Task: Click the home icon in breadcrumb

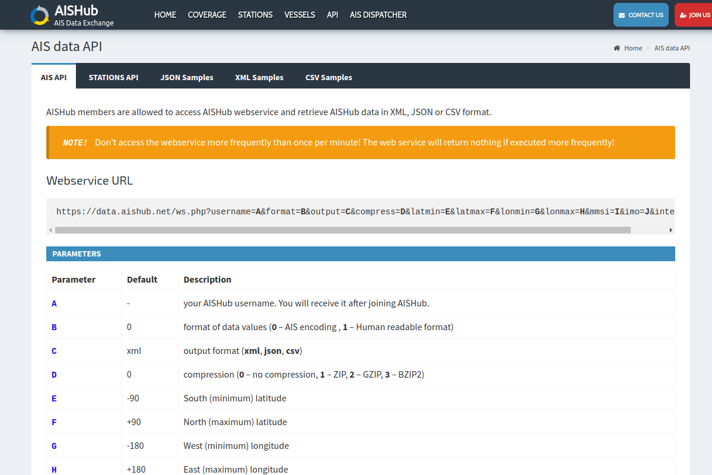Action: [617, 48]
